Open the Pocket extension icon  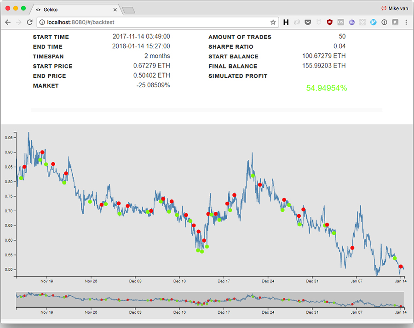(x=308, y=22)
